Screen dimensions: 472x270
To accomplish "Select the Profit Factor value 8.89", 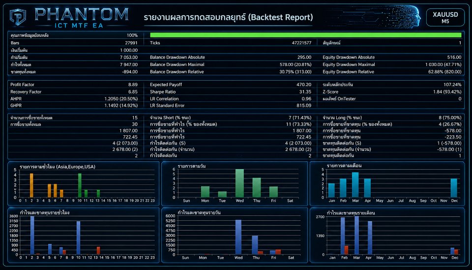I will tap(133, 85).
